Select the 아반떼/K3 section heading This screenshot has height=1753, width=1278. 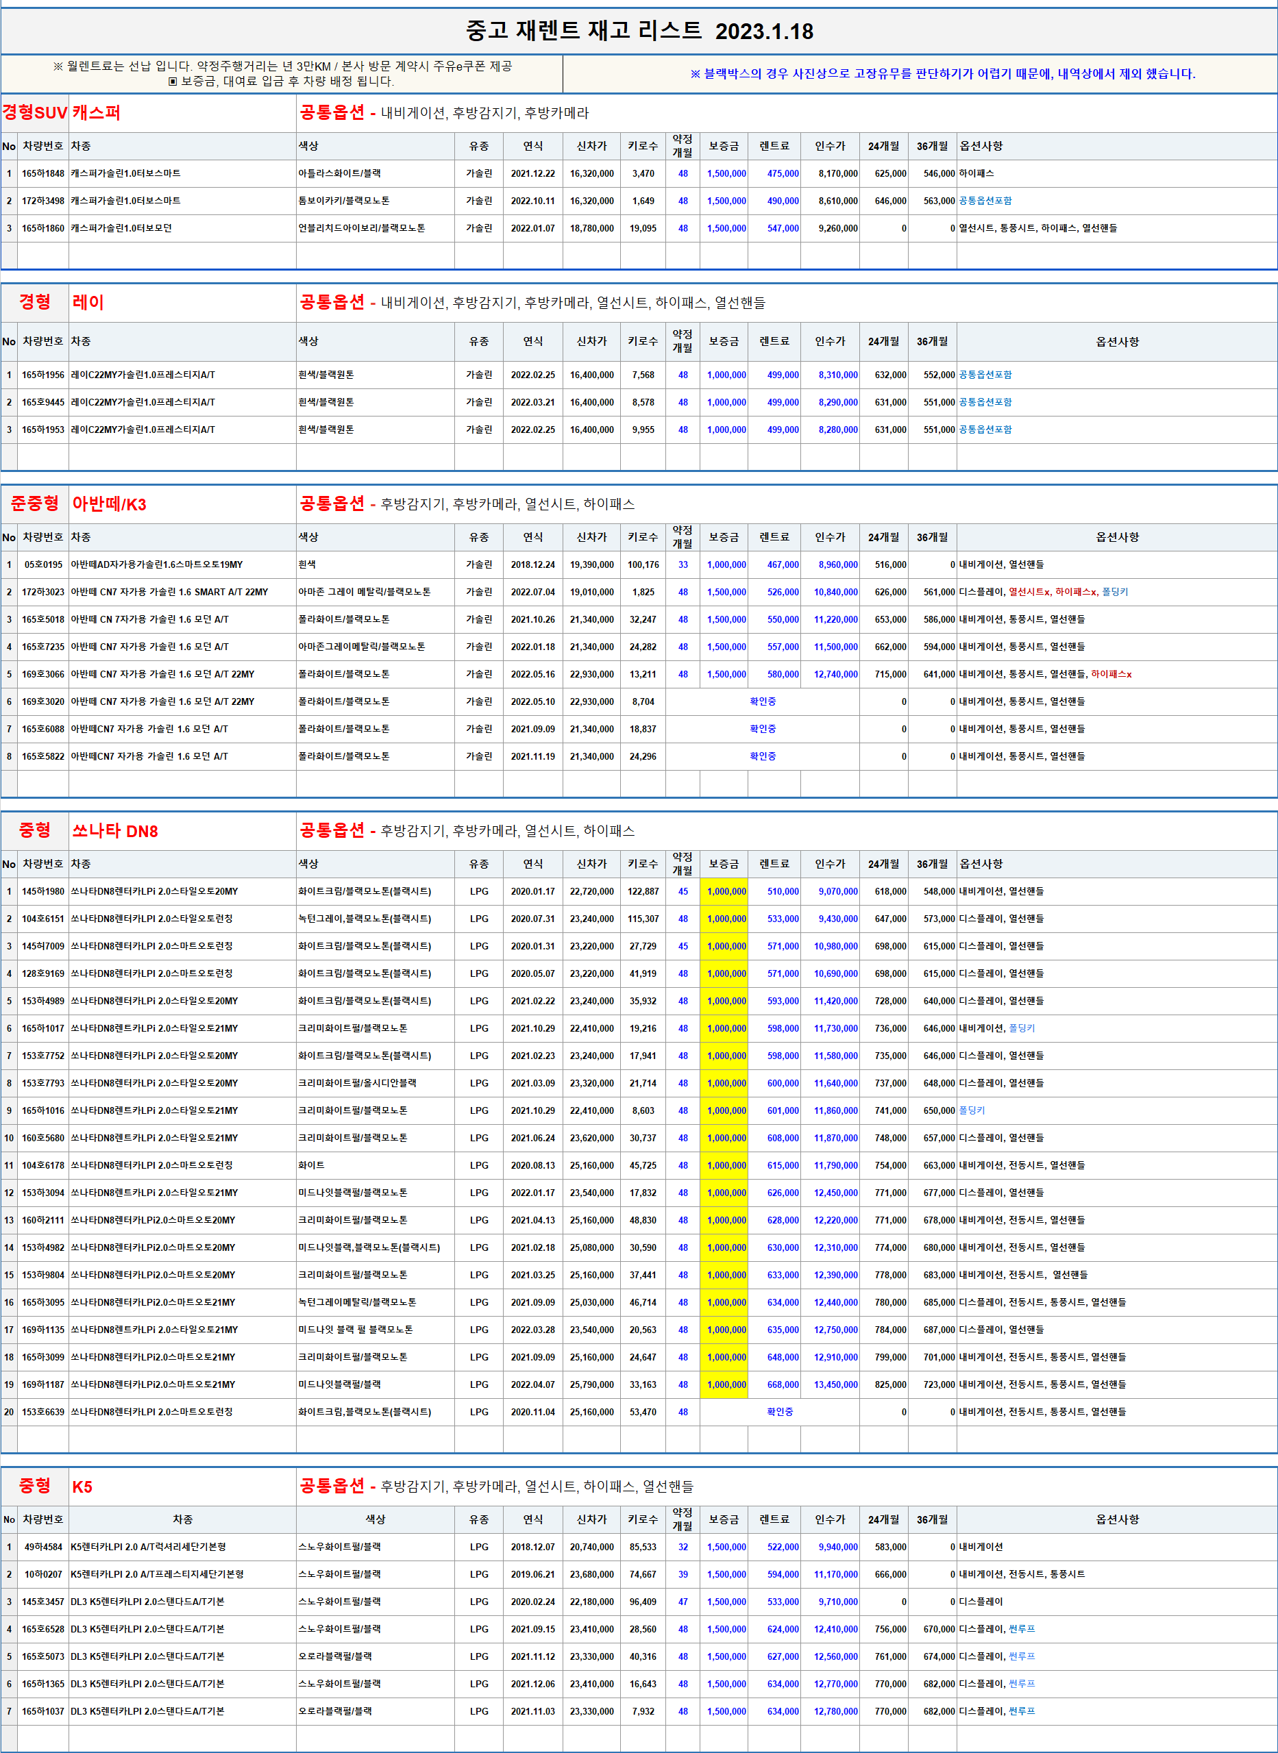pos(109,505)
